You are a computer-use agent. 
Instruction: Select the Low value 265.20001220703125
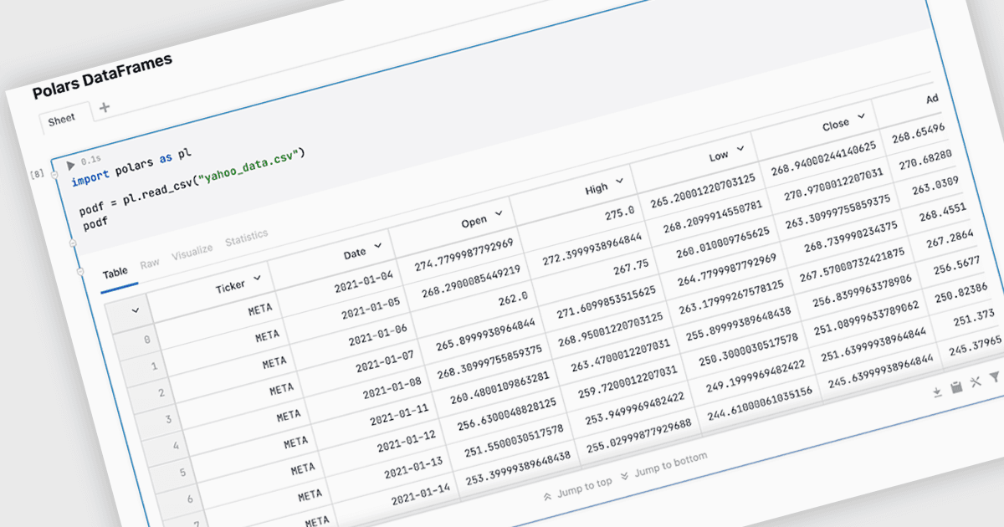click(703, 191)
